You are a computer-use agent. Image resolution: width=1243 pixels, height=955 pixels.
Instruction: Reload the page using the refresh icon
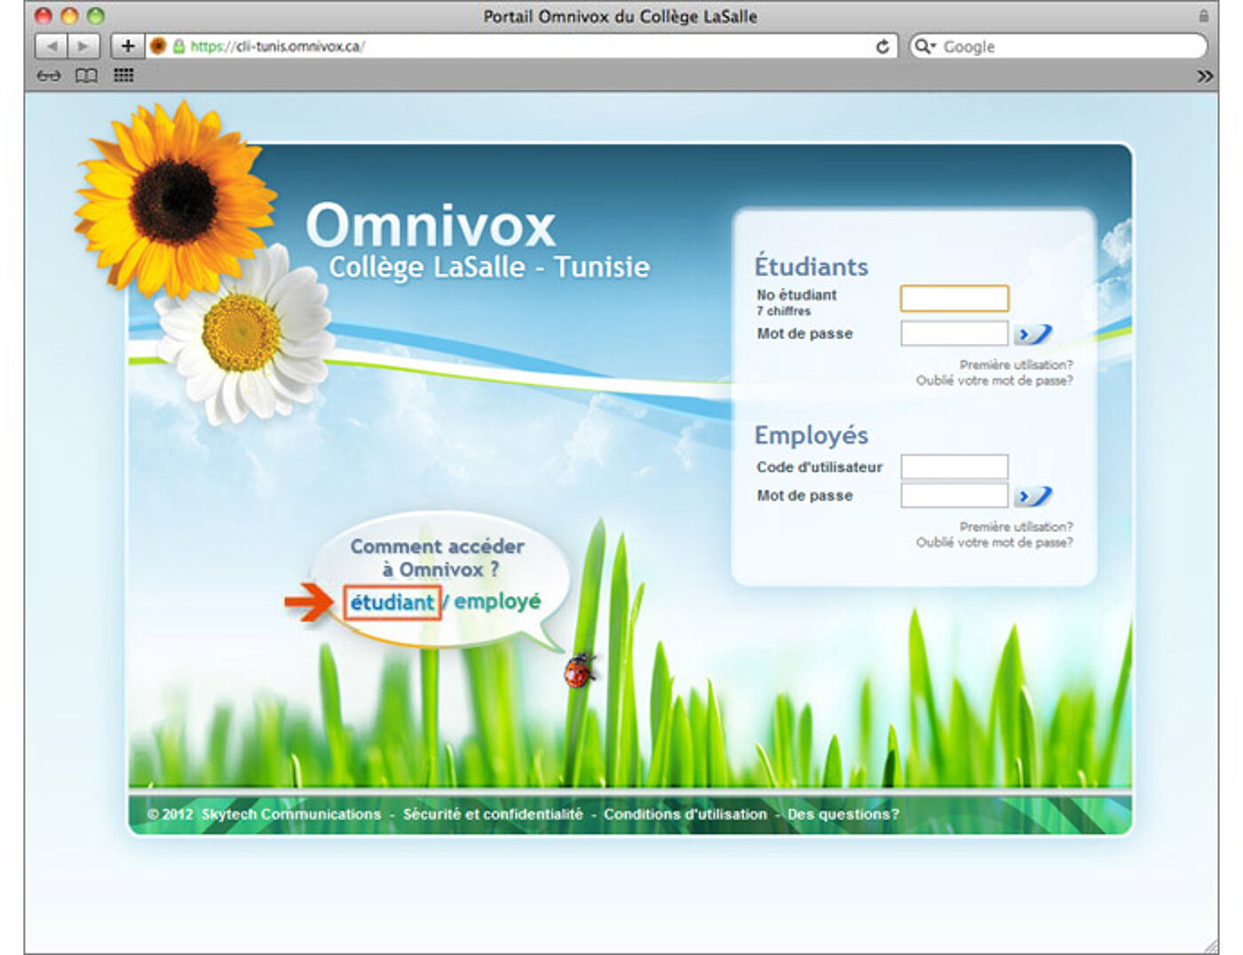883,46
